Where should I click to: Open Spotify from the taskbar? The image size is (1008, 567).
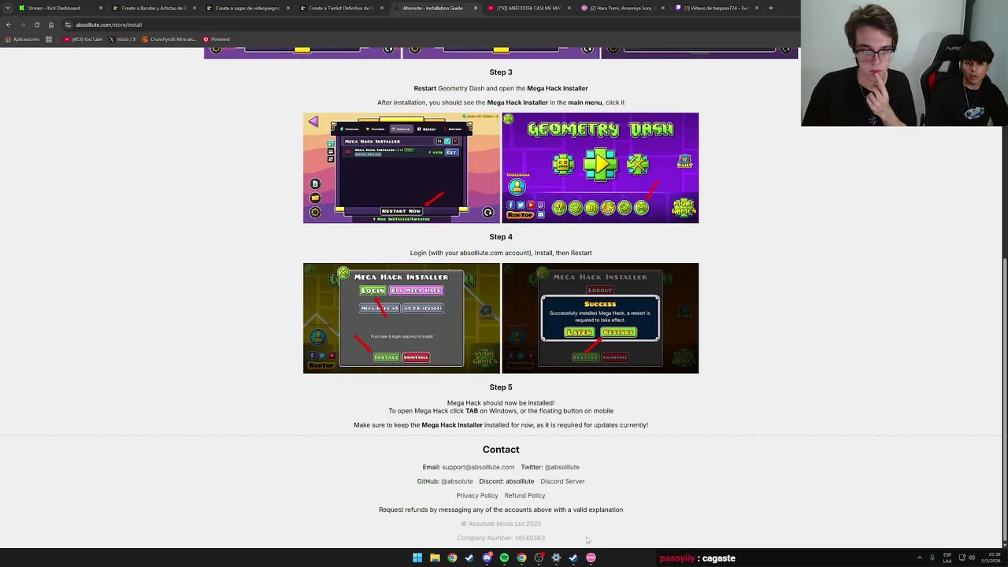point(504,558)
